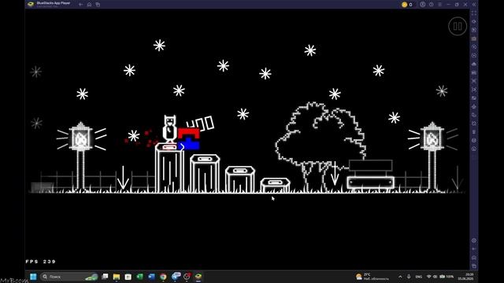The height and width of the screenshot is (283, 504).
Task: Open Google Chrome from the taskbar
Action: [163, 277]
